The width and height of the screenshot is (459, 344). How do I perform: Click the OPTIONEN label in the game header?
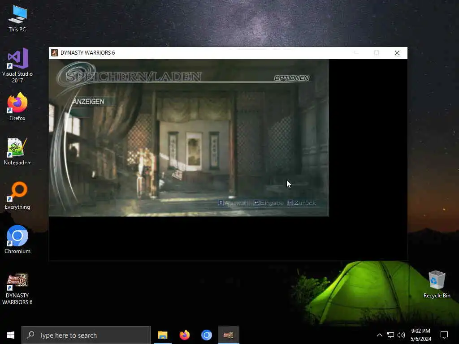coord(291,78)
